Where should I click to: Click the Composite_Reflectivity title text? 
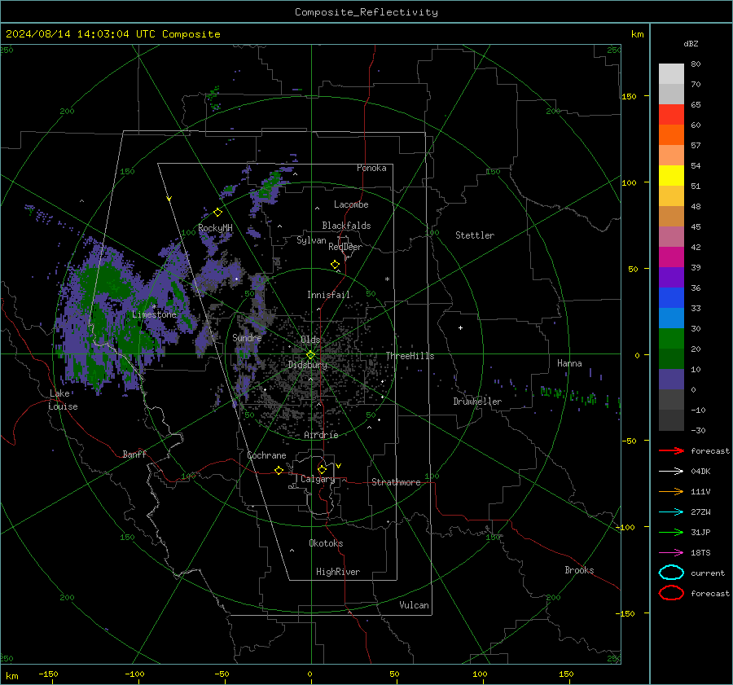(366, 12)
